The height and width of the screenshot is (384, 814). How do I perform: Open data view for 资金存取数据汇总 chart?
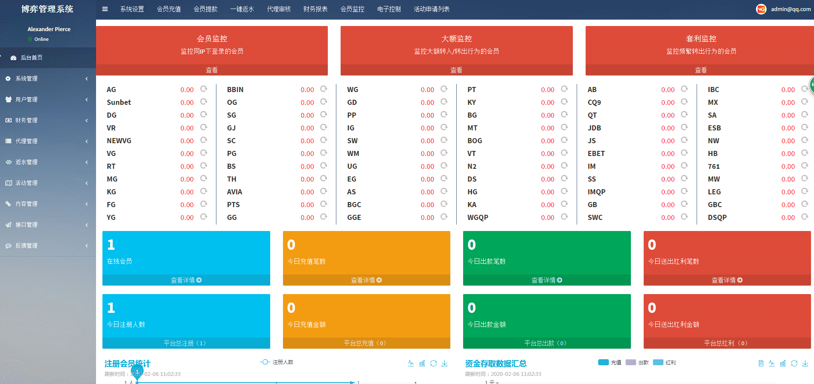click(761, 363)
